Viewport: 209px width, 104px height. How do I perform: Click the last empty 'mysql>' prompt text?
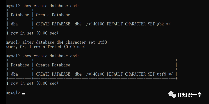point(13,92)
